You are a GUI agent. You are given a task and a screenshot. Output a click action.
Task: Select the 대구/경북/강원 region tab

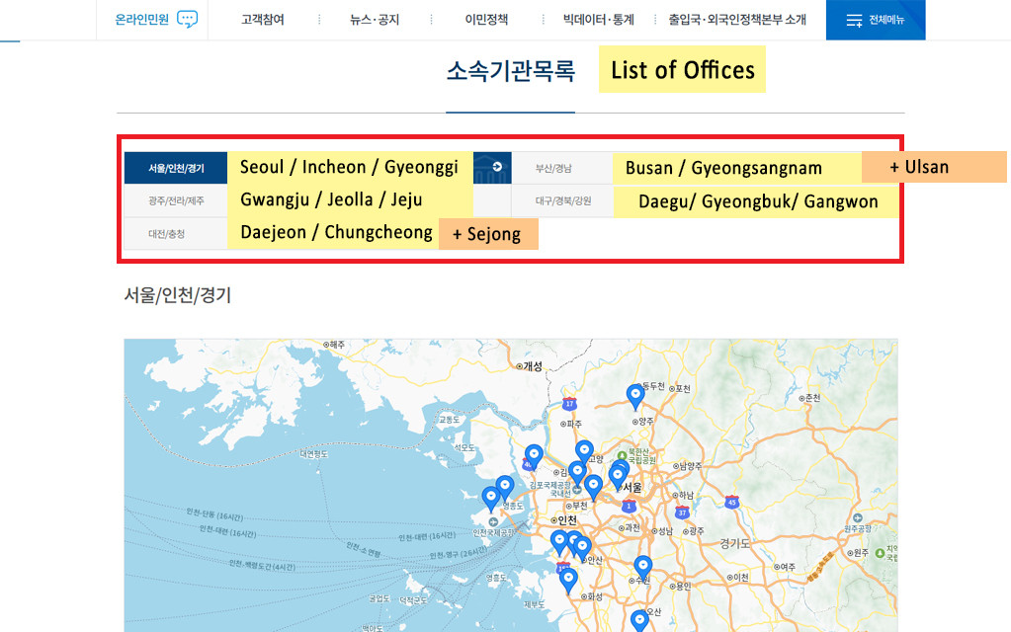click(x=562, y=200)
